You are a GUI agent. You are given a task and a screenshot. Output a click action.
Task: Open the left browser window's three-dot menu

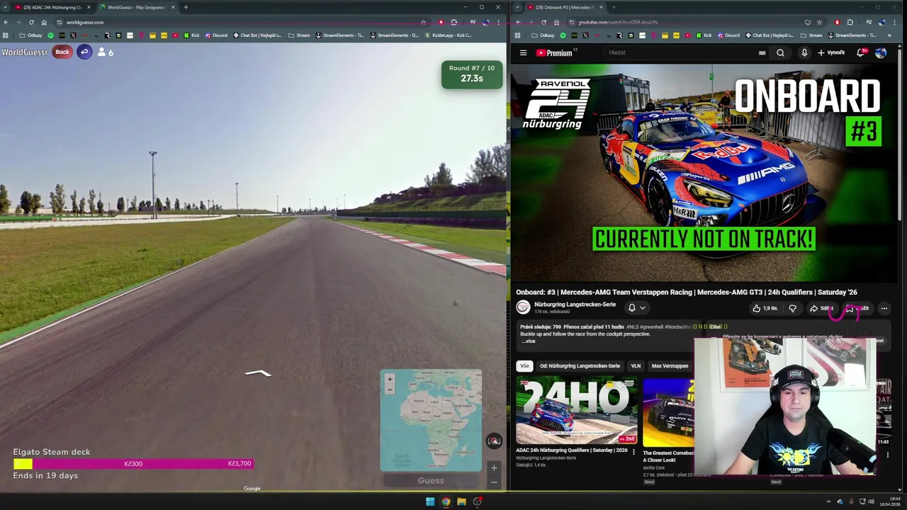(x=499, y=22)
